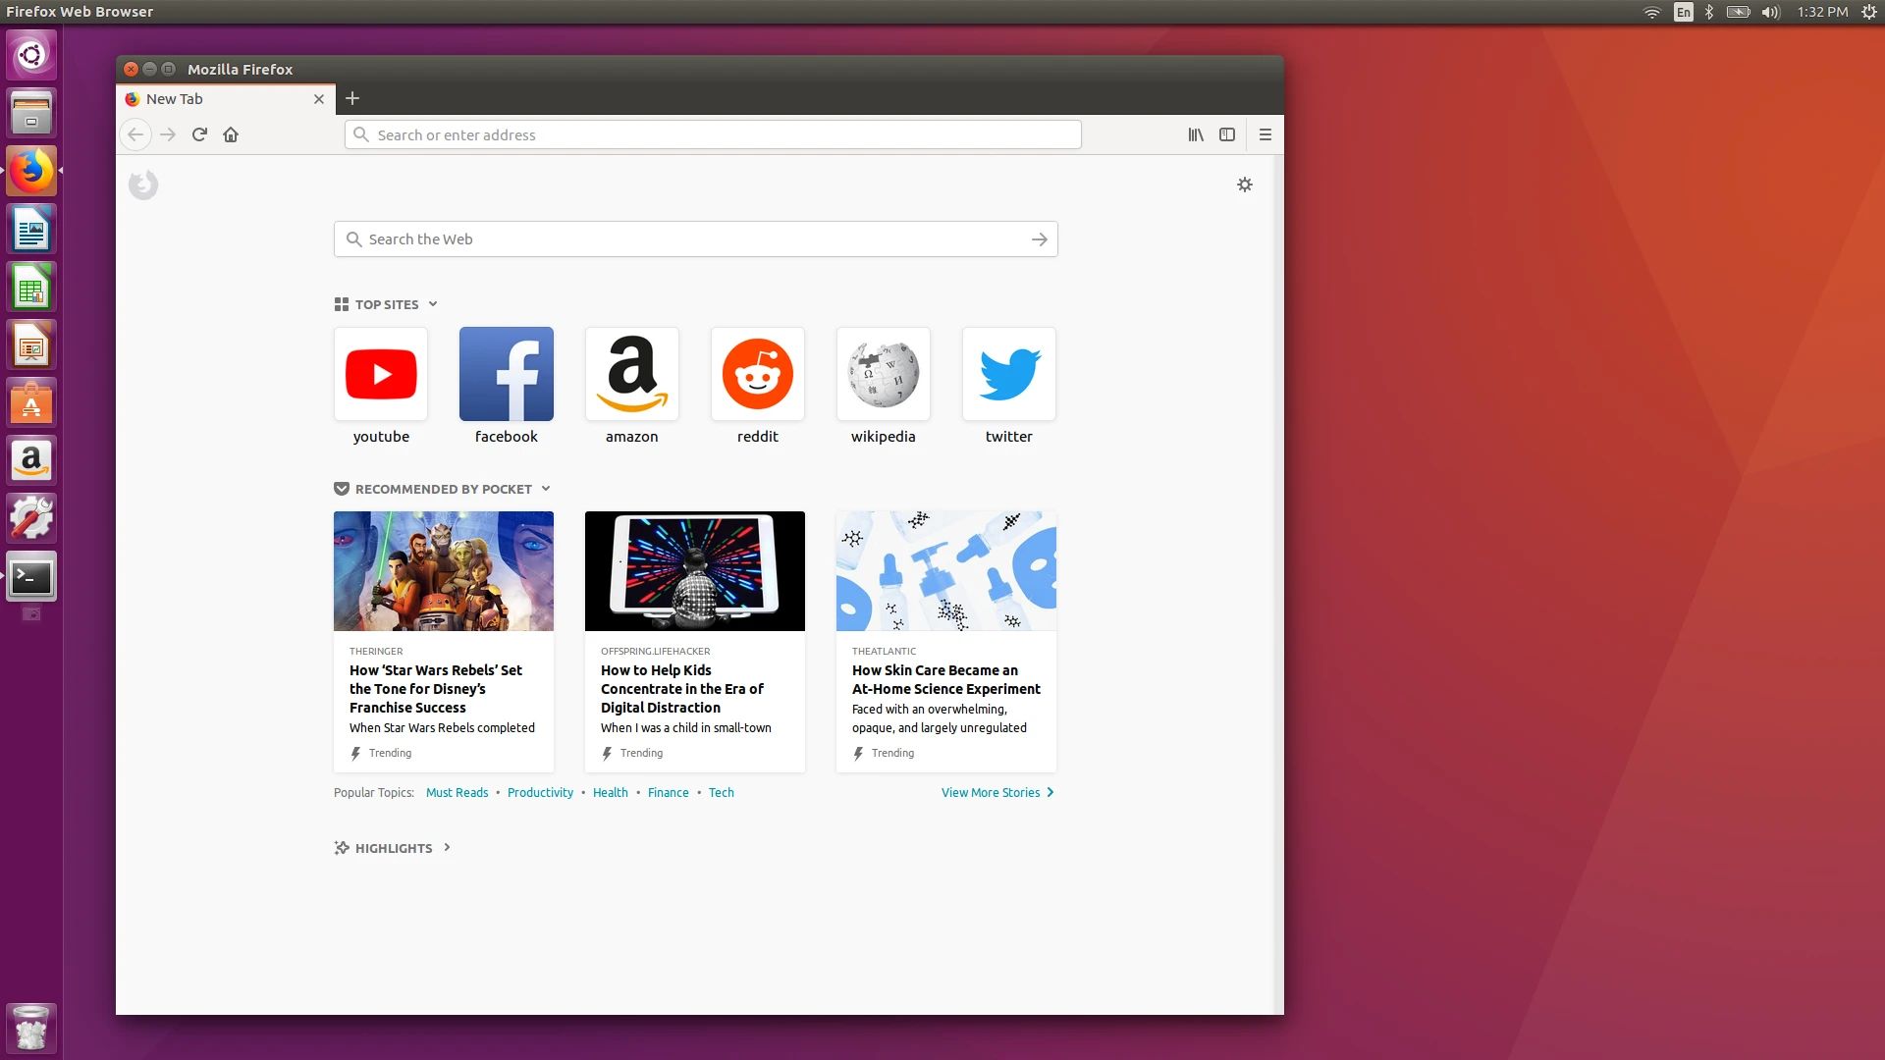Viewport: 1885px width, 1060px height.
Task: Open the wikipedia top site tile
Action: 884,385
